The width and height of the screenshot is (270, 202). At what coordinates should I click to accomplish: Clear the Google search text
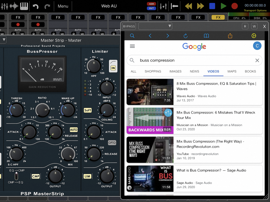(x=257, y=60)
